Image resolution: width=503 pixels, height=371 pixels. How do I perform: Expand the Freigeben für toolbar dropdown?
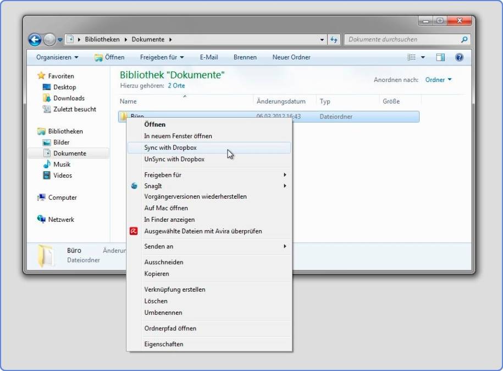[x=162, y=57]
